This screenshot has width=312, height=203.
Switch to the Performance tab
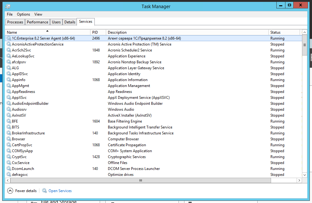38,22
